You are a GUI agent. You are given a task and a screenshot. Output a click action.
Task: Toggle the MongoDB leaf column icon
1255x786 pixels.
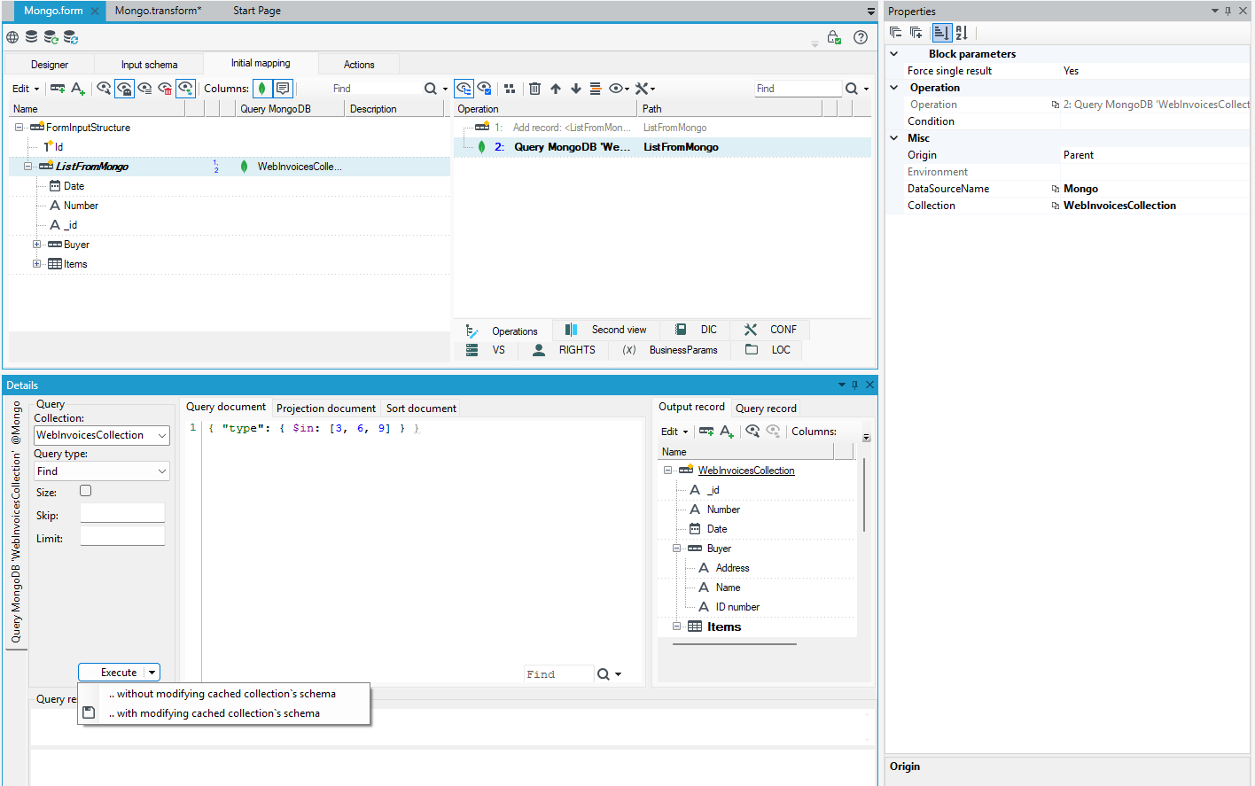[262, 89]
